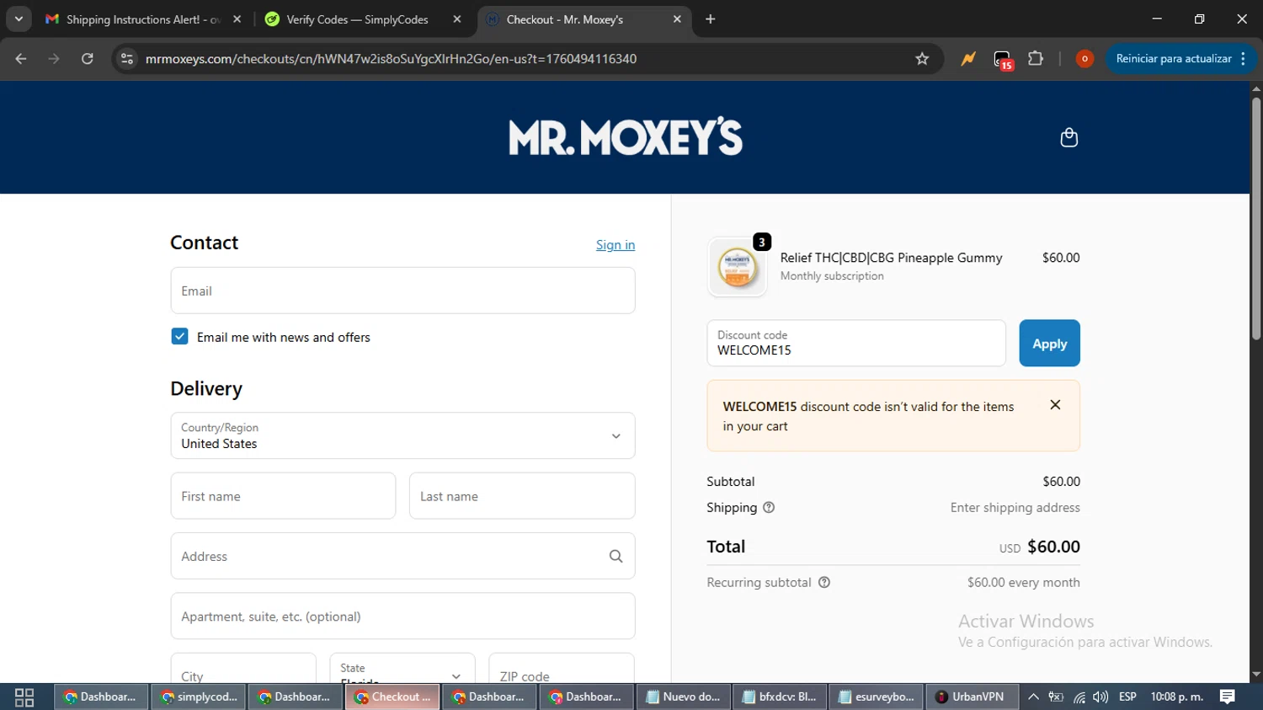Click the address search magnifier icon
Screen dimensions: 1263x710
[x=616, y=556]
